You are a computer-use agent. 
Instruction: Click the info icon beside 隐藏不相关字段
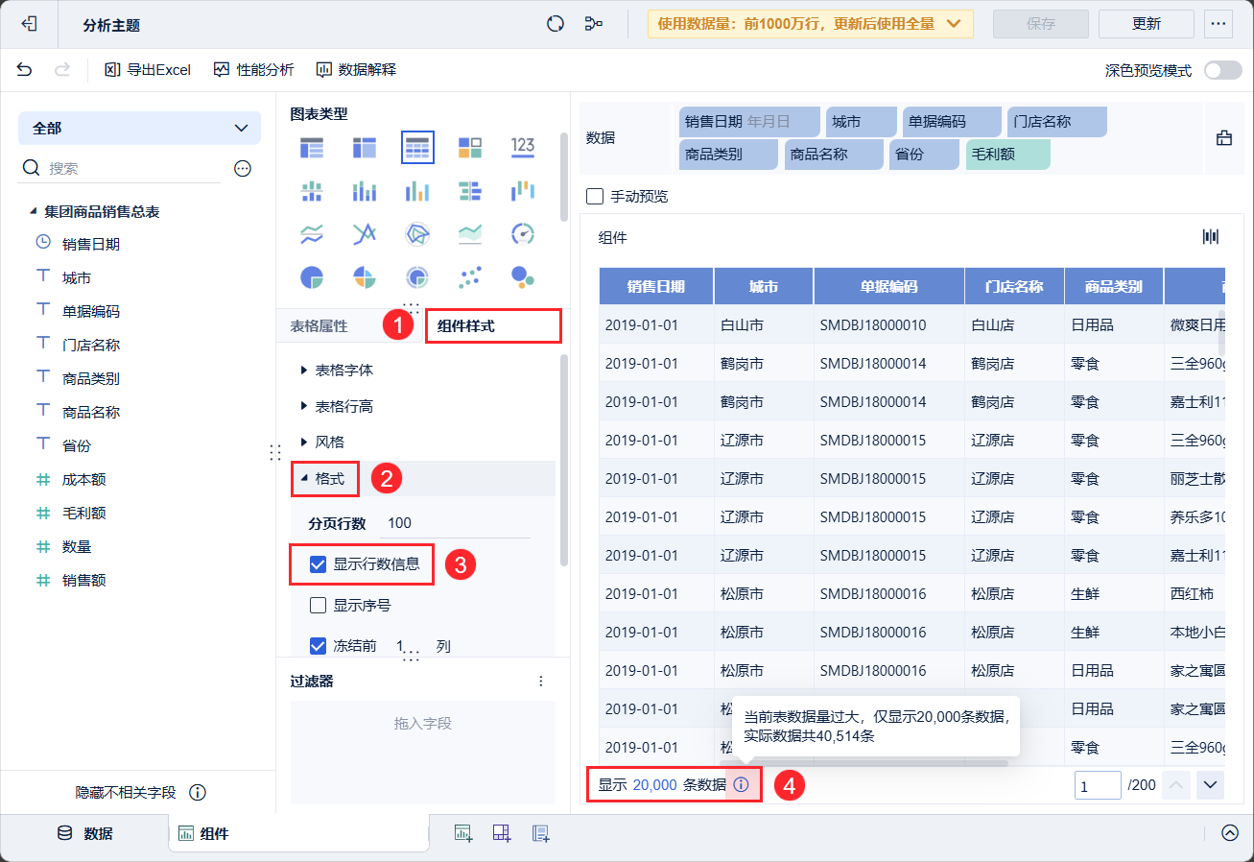coord(198,793)
